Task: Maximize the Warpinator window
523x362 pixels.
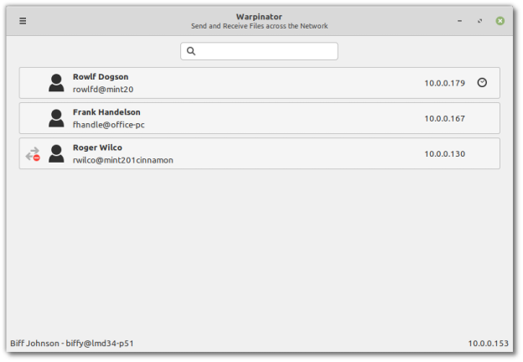Action: click(479, 21)
